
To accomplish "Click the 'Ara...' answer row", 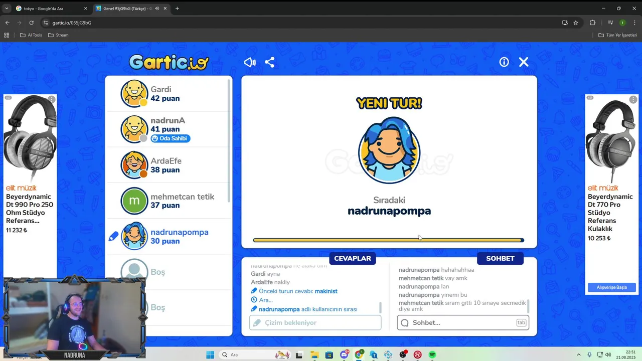I will click(x=262, y=300).
